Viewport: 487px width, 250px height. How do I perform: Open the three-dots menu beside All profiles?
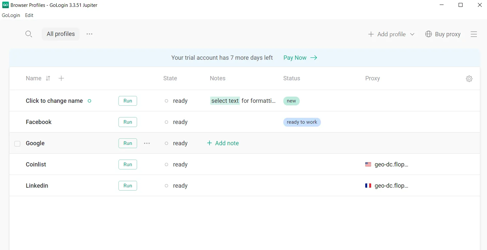click(x=89, y=34)
